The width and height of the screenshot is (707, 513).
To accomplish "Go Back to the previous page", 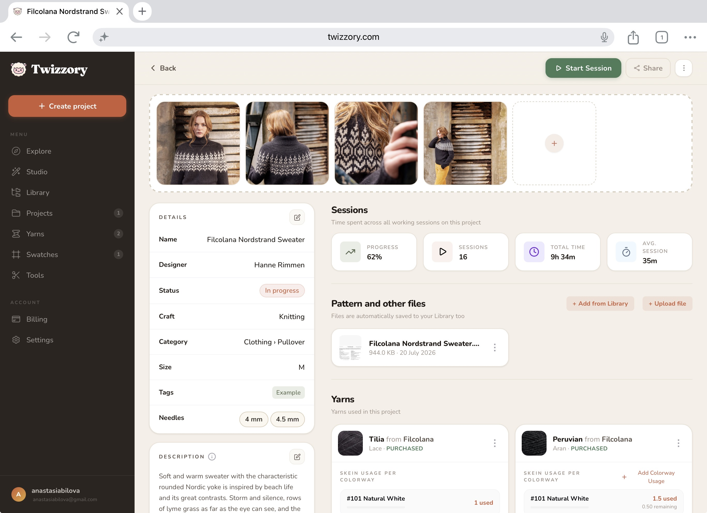I will (x=163, y=68).
